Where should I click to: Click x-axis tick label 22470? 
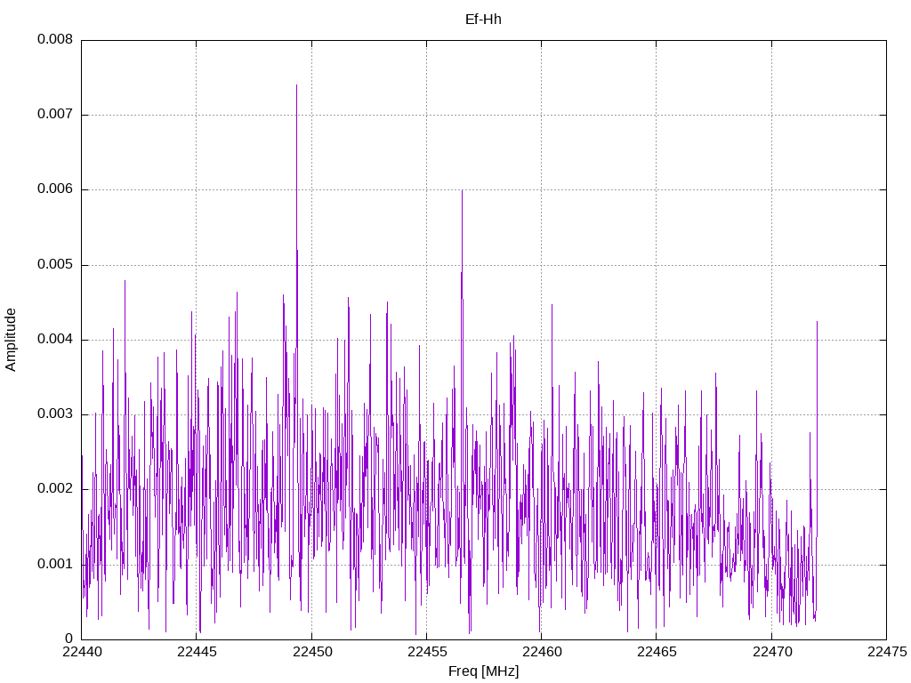772,652
